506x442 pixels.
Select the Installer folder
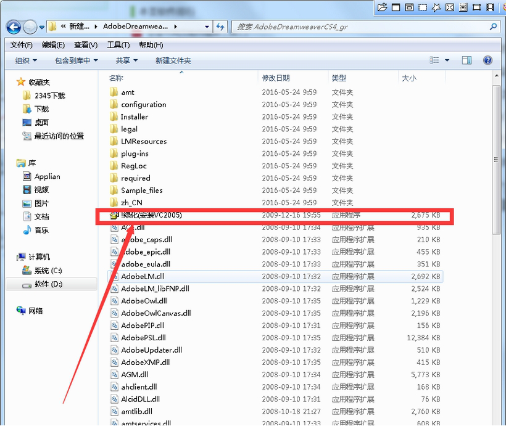(x=135, y=117)
